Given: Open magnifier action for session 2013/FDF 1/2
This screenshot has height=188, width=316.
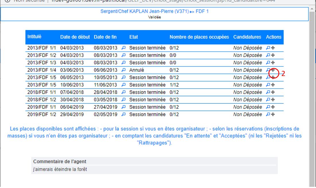Looking at the screenshot, I should click(268, 55).
